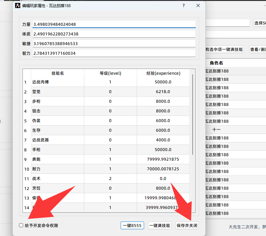This screenshot has height=236, width=266.
Task: Click the 经验(experience) column header
Action: pyautogui.click(x=163, y=73)
